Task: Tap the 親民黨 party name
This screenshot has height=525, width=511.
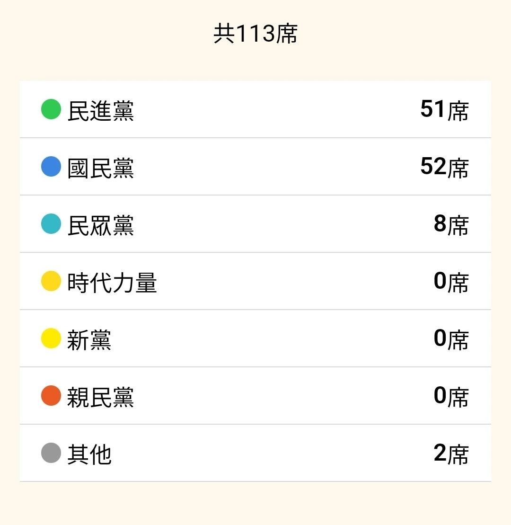Action: (100, 397)
